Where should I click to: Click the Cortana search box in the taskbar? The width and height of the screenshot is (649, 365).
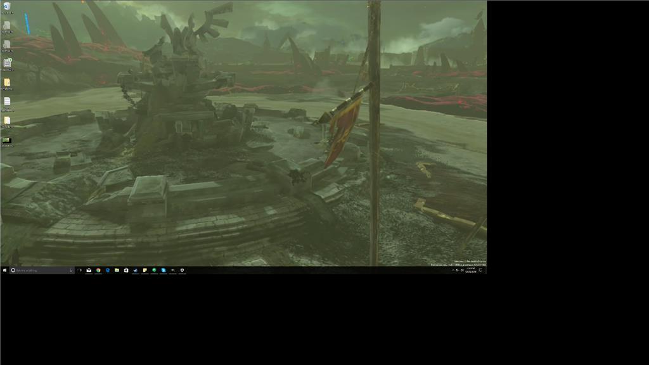pos(42,270)
